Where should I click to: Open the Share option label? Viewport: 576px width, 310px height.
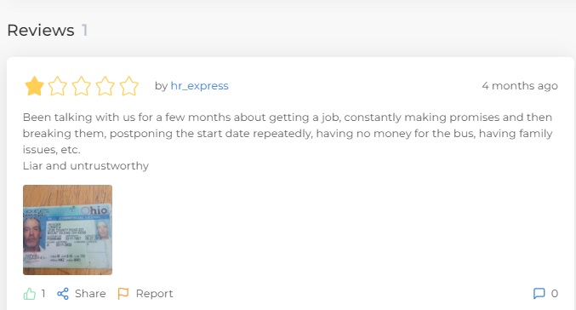coord(90,294)
